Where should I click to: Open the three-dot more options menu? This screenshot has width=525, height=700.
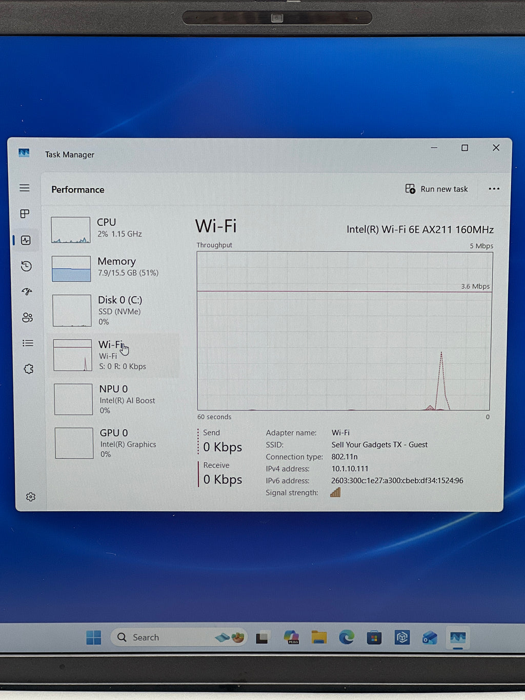pyautogui.click(x=494, y=189)
